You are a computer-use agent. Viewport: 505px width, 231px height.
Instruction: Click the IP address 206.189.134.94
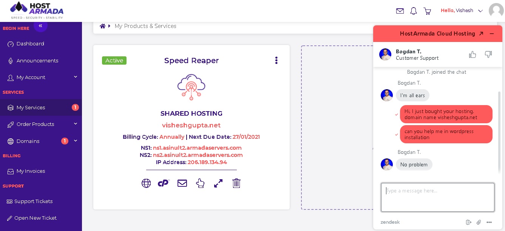coord(207,162)
